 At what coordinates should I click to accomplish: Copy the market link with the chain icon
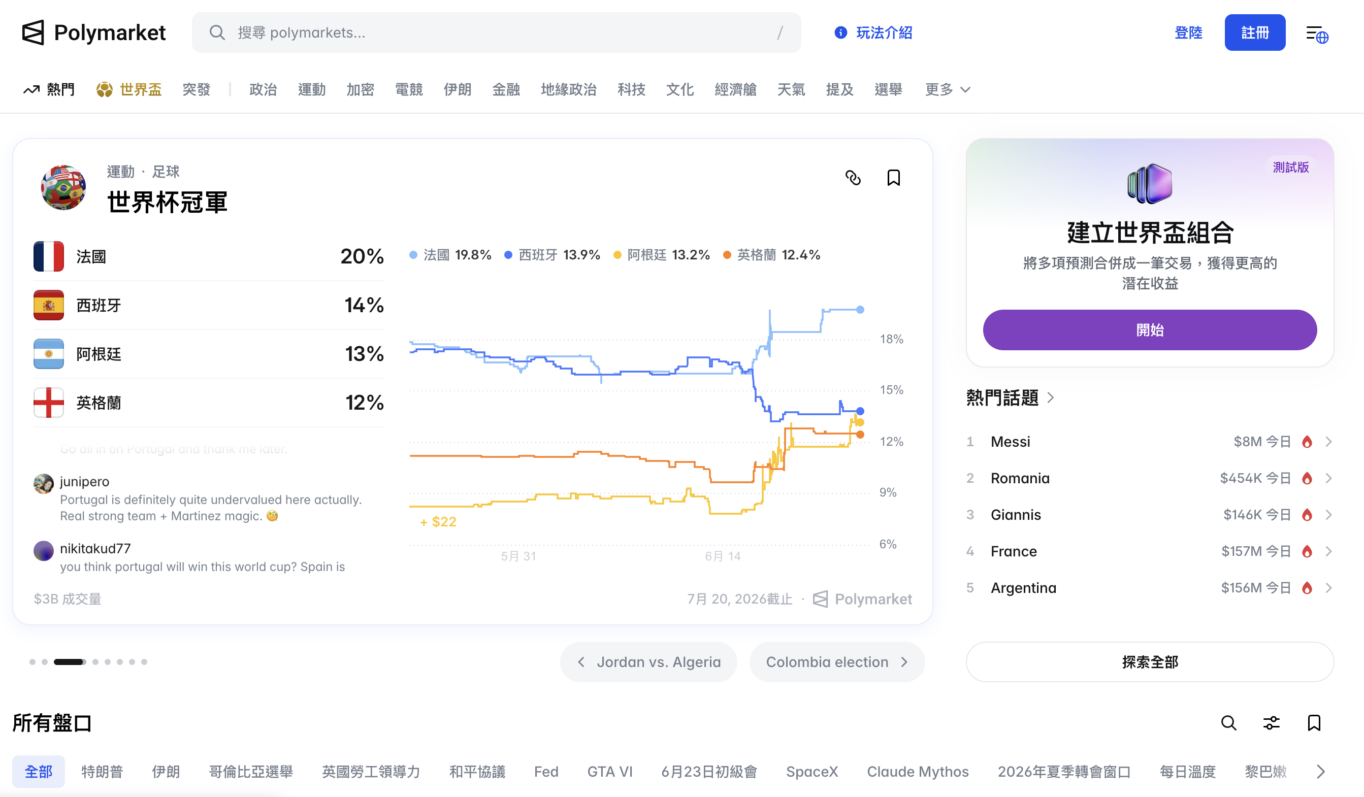click(x=853, y=178)
